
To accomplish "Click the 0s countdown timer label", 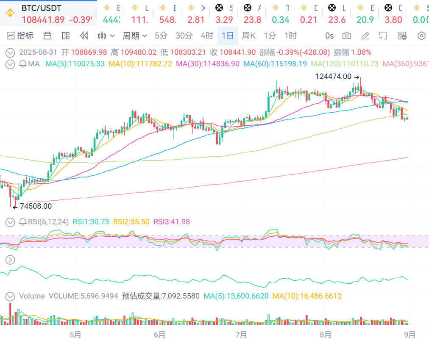I will 329,36.
